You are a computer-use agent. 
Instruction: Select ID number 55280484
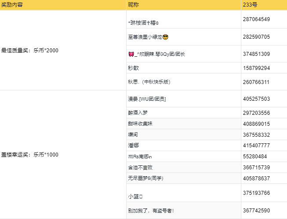coord(255,157)
